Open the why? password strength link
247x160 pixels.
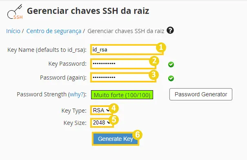77,94
